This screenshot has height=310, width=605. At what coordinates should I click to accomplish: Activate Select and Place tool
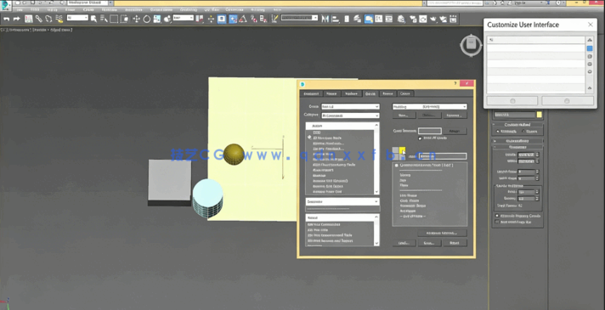tap(167, 19)
